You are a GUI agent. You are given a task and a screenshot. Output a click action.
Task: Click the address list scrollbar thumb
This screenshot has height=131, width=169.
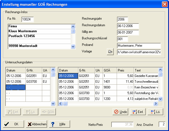point(73,31)
